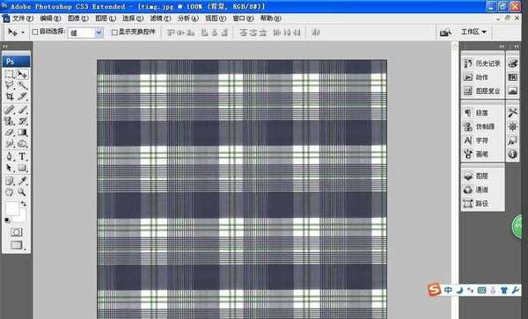Open the 文件 menu
Image resolution: width=528 pixels, height=319 pixels.
[23, 18]
